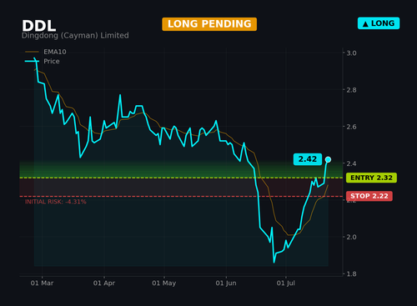417x306 pixels.
Task: Click the 01 May date axis label
Action: [x=164, y=283]
